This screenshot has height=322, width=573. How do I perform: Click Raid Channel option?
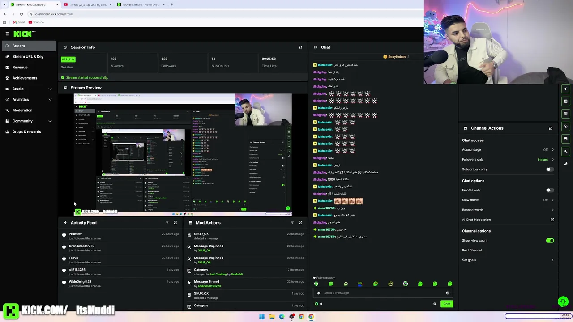point(472,250)
